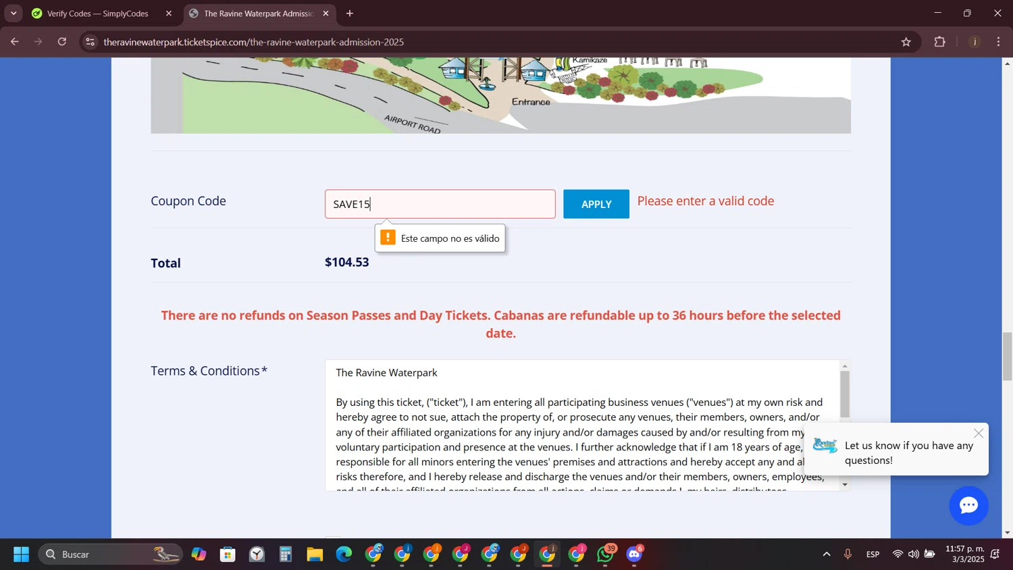
Task: Open the Chrome profile avatar
Action: (975, 42)
